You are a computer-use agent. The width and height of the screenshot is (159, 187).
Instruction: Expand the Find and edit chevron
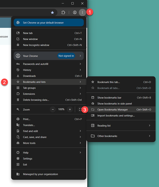(80, 131)
